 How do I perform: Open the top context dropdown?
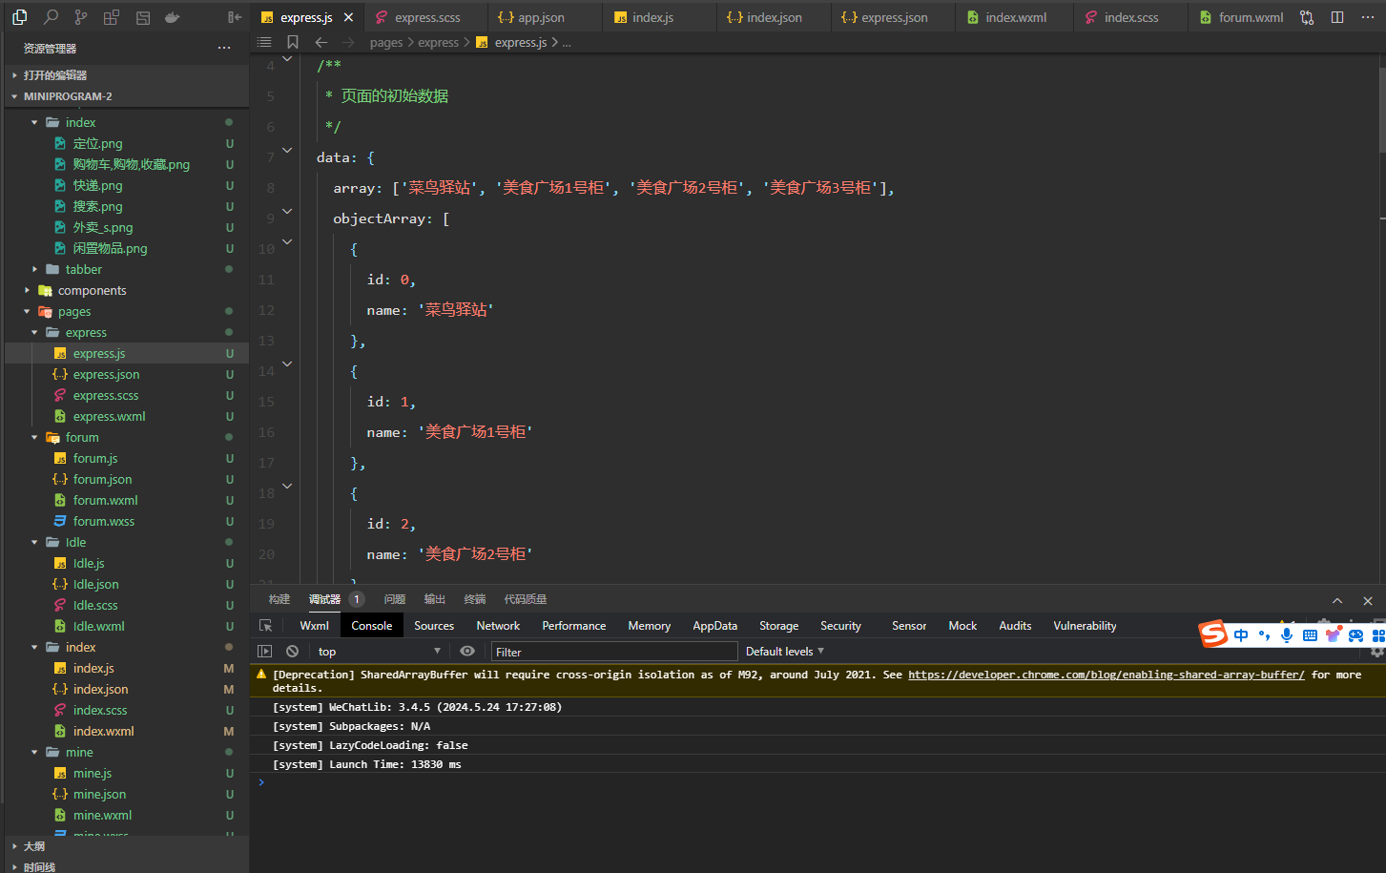[x=379, y=652]
